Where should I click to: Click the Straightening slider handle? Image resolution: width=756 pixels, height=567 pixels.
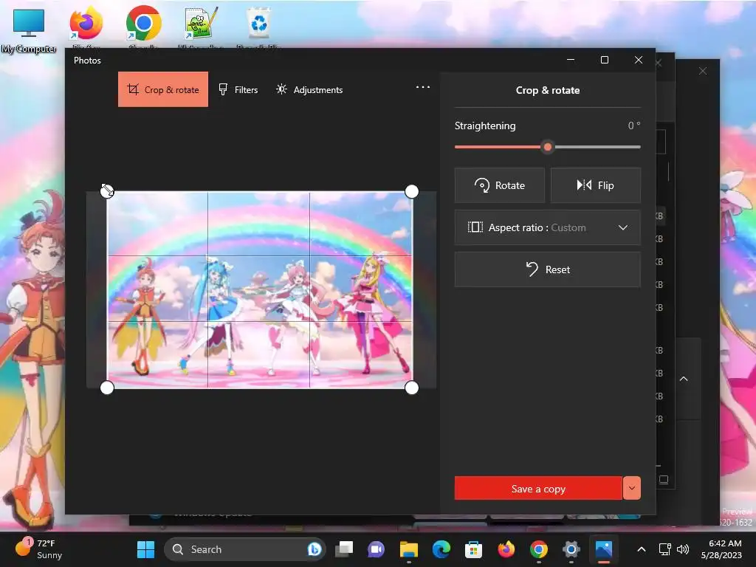pyautogui.click(x=547, y=147)
